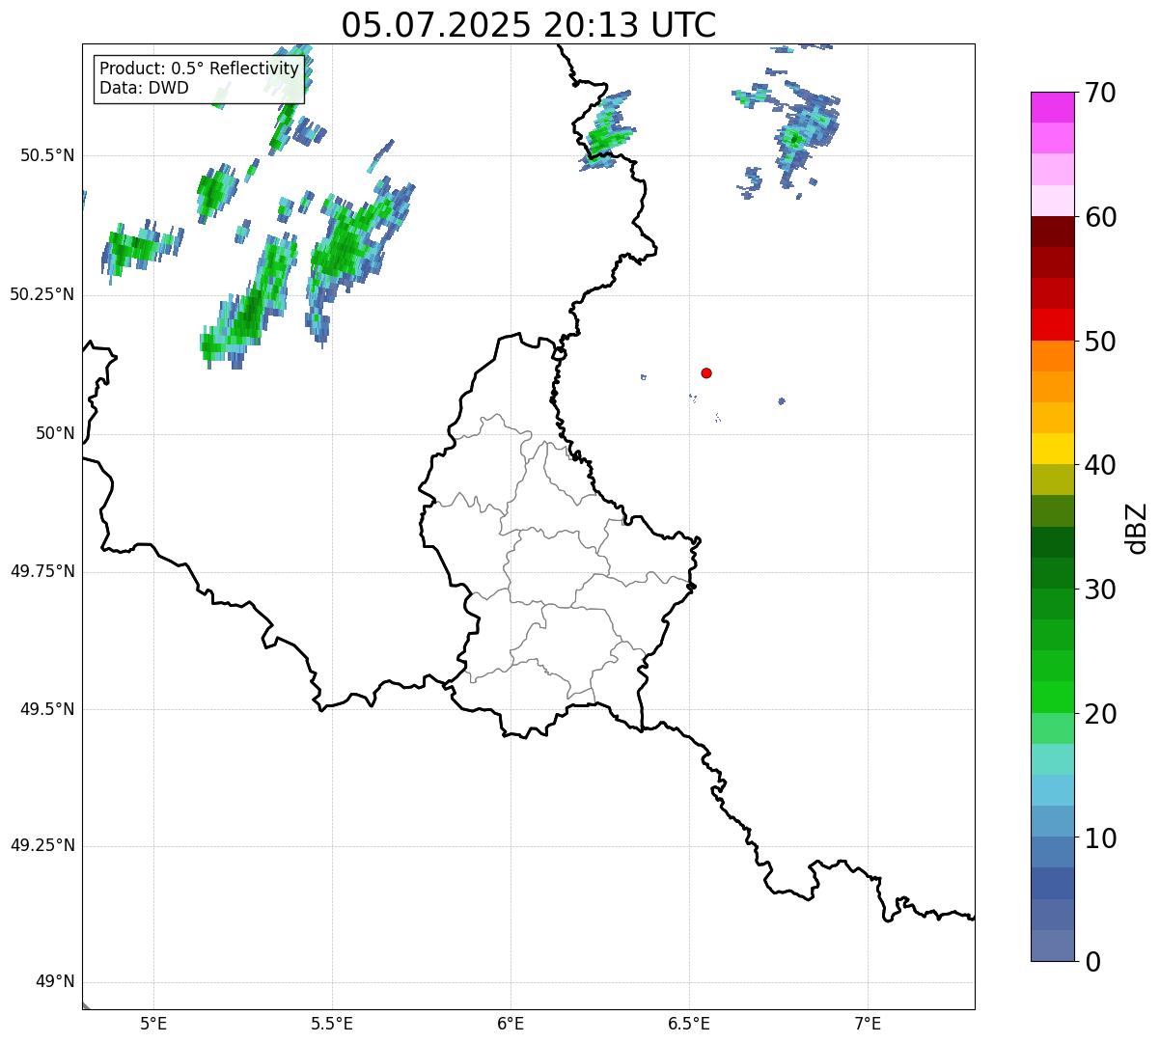Click the longitude label "7°E"
This screenshot has height=1043, width=1160.
pos(868,1023)
